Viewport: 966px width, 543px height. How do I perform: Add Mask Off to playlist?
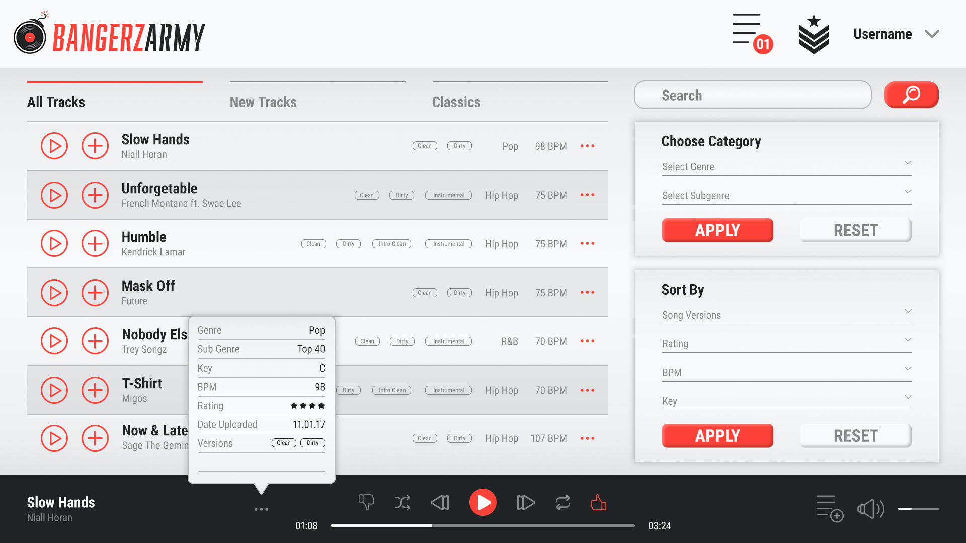[x=95, y=293]
